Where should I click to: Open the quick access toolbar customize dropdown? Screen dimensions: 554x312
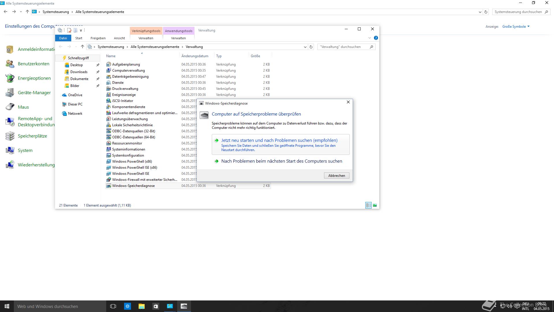(81, 30)
